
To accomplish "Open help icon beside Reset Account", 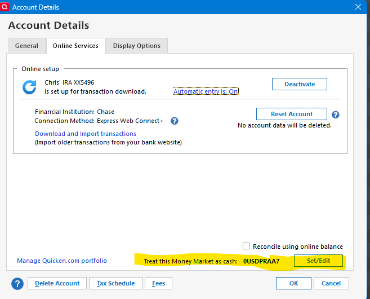I will (x=335, y=115).
